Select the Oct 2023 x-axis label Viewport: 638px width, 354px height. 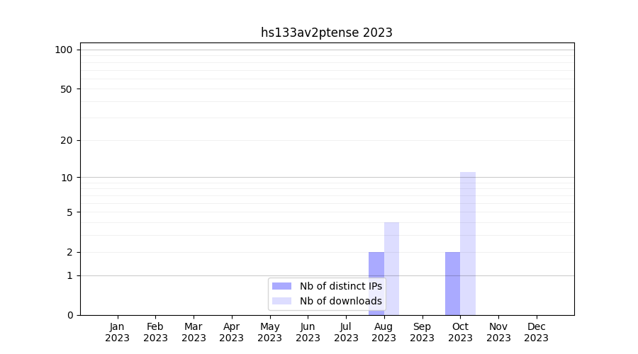(x=460, y=332)
